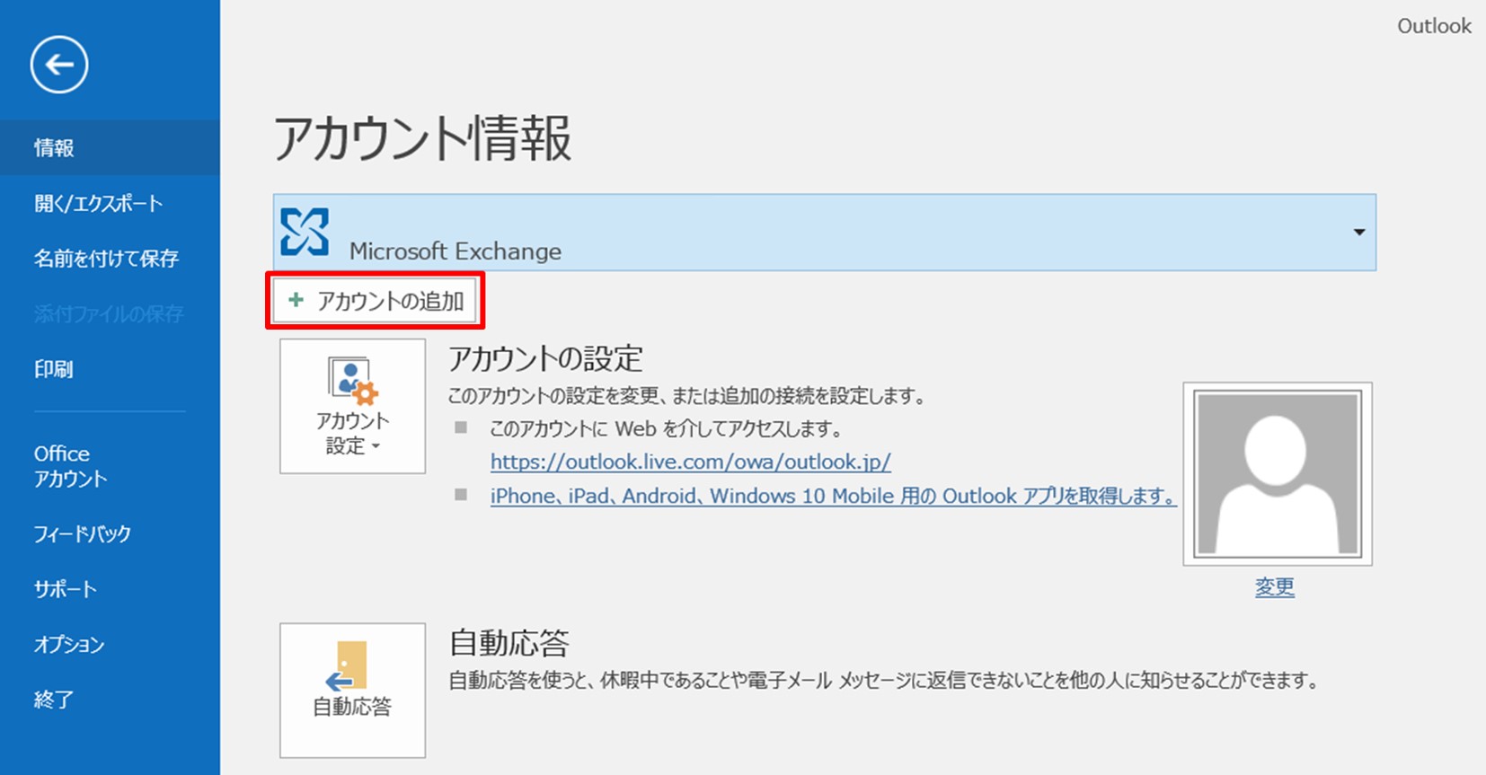
Task: Click 変更 link under profile photo
Action: (1274, 587)
